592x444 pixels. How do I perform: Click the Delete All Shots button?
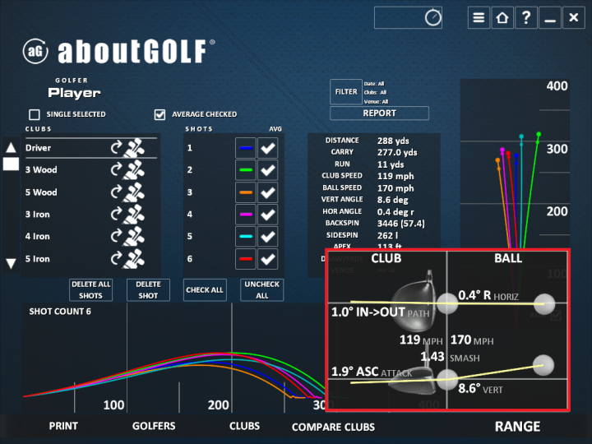point(90,290)
